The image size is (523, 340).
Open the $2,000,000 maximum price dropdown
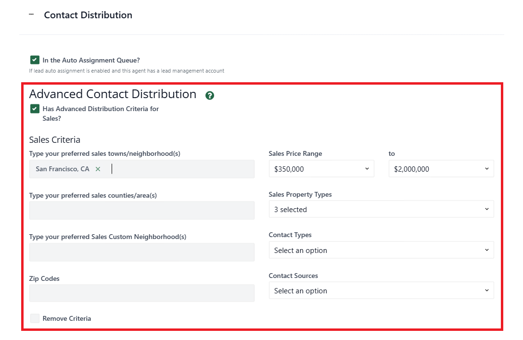click(441, 168)
